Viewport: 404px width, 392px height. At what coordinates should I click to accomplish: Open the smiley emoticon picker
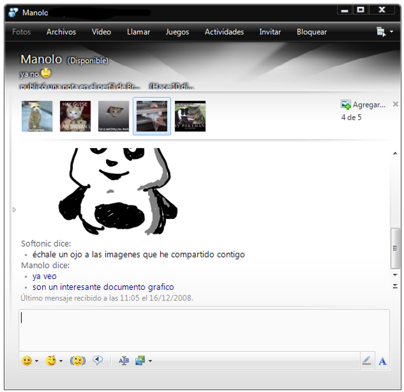[x=27, y=361]
